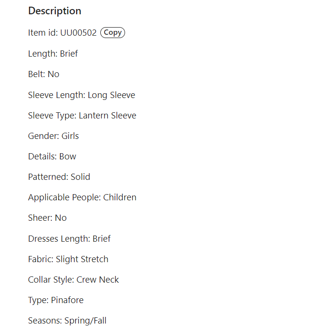Click the 'Sleeve Length' label text

pos(57,95)
